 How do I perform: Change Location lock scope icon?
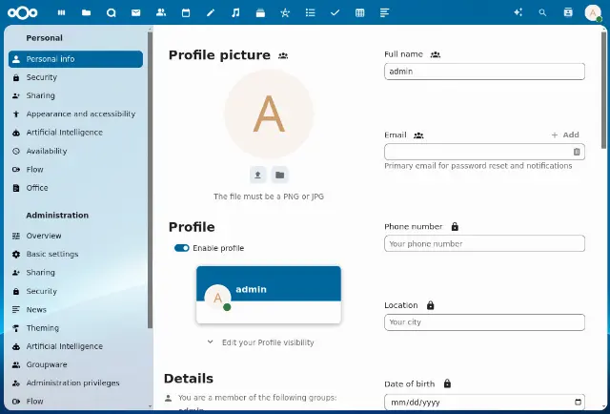(430, 305)
